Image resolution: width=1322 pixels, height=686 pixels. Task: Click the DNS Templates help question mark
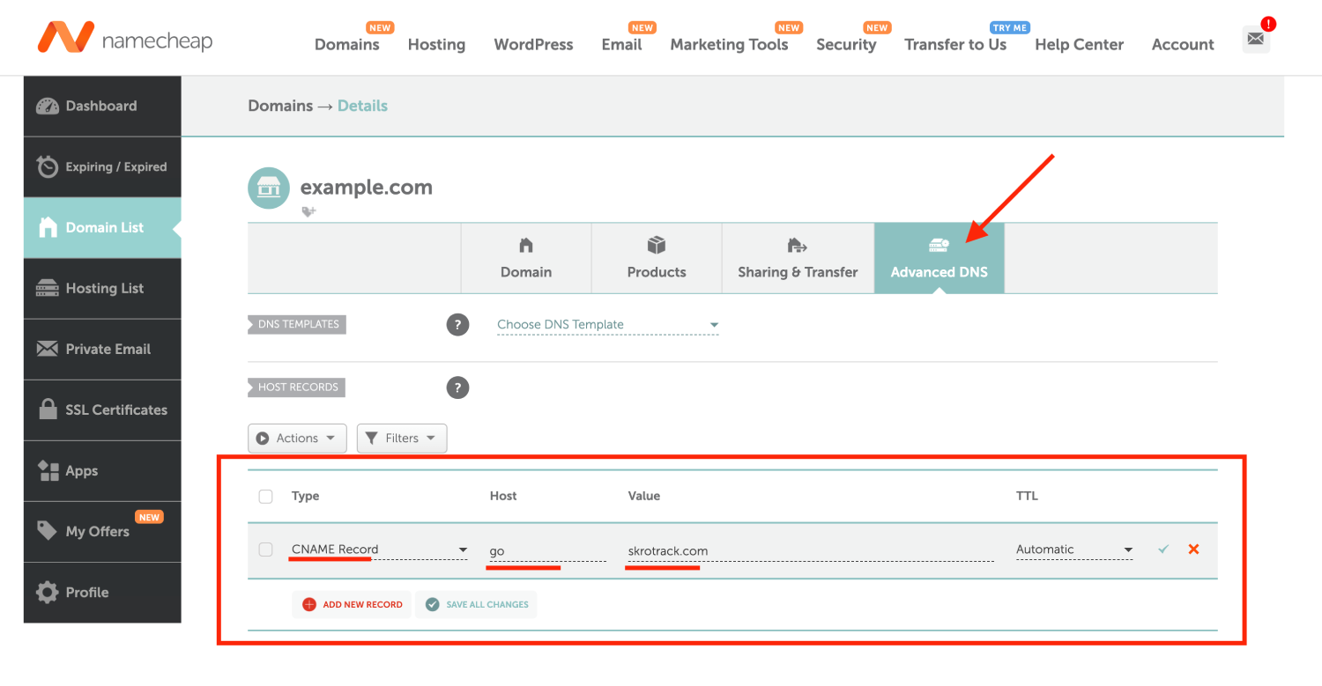(457, 325)
